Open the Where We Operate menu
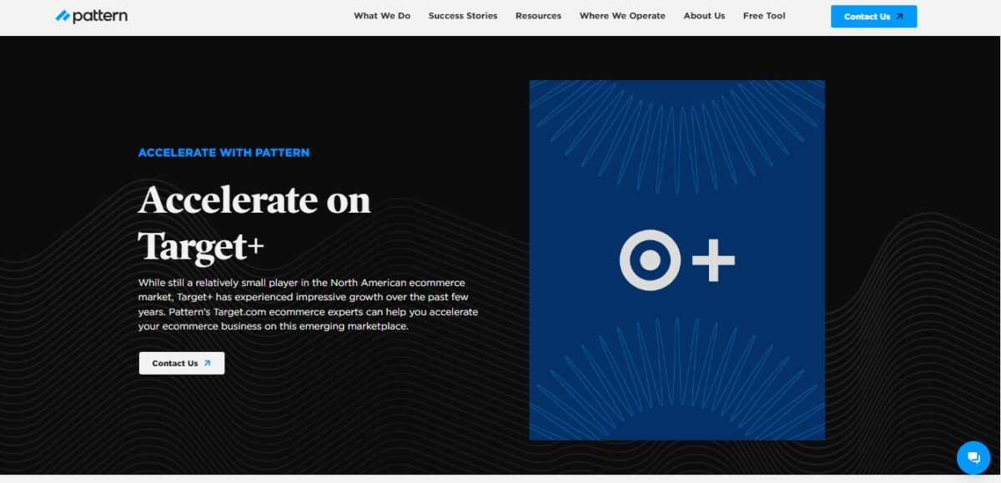This screenshot has width=1001, height=483. tap(622, 16)
